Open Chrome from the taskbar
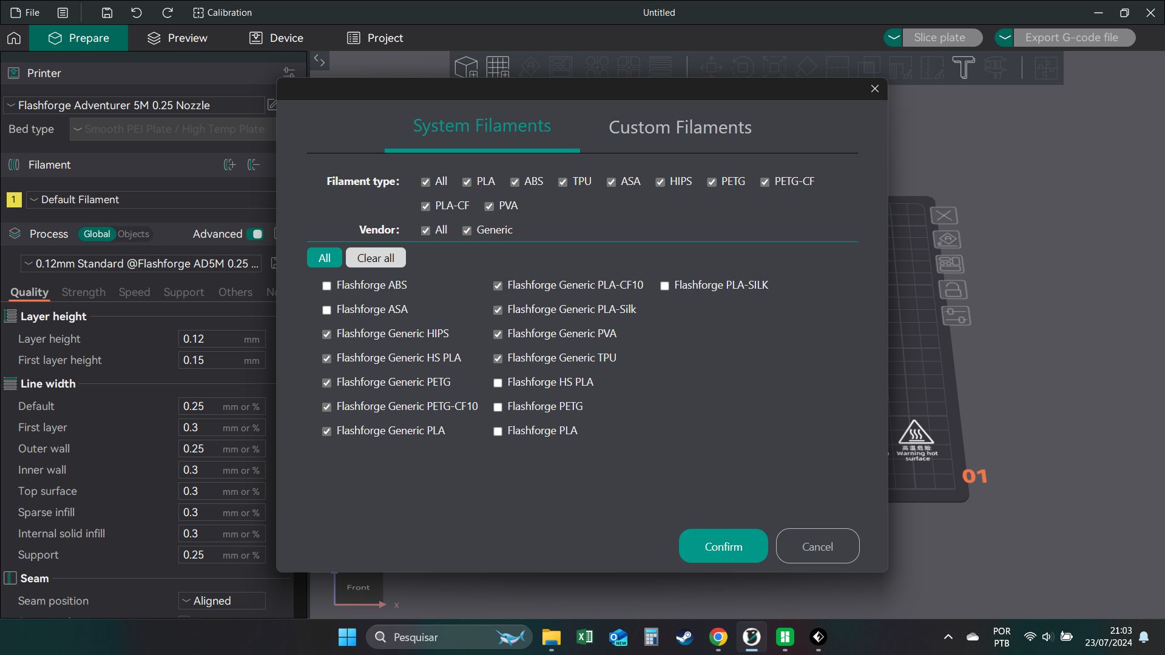The height and width of the screenshot is (655, 1165). coord(718,637)
